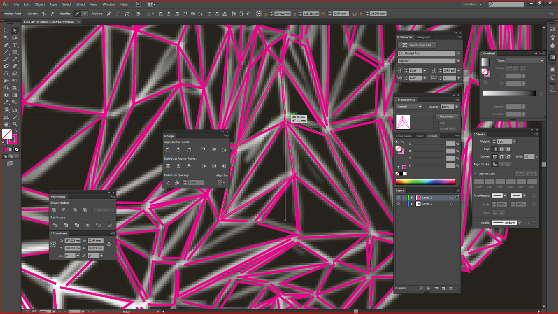The height and width of the screenshot is (314, 558).
Task: Expand Layer 2 contents with its arrow
Action: (411, 197)
